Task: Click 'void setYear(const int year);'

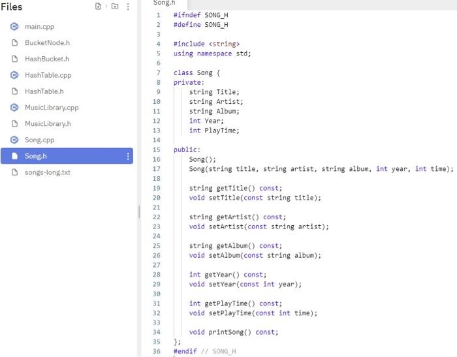Action: click(x=245, y=284)
